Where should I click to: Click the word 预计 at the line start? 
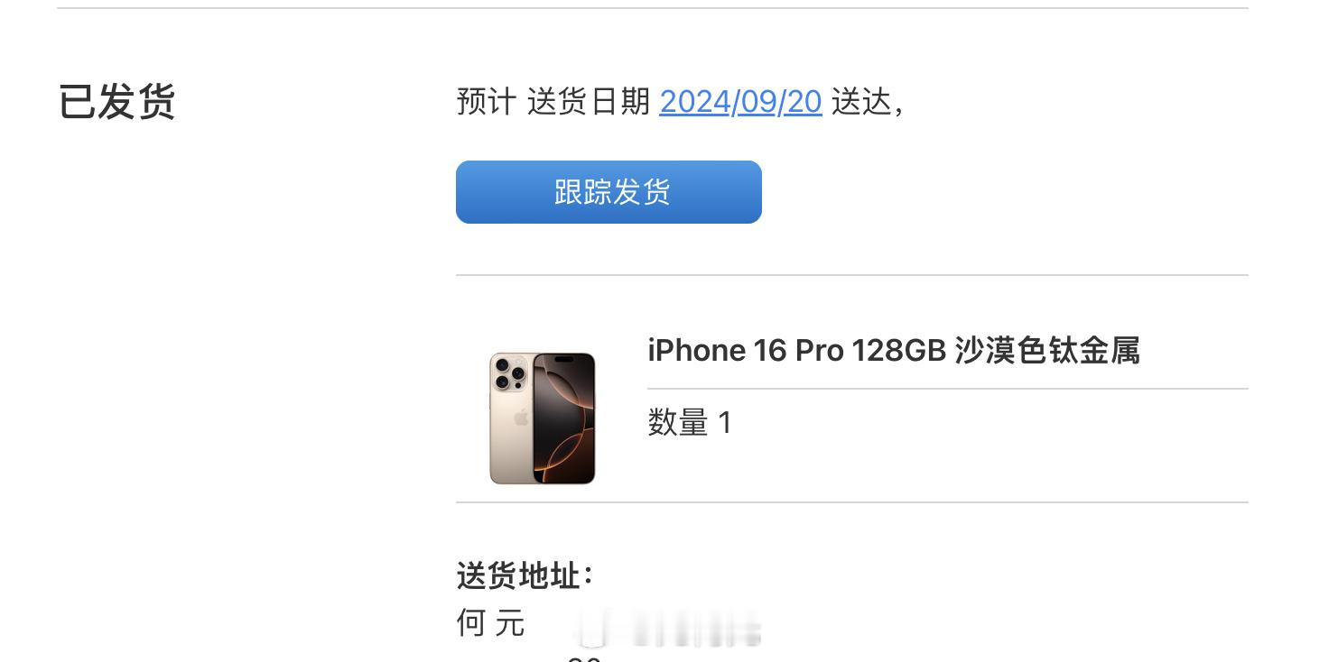[487, 102]
